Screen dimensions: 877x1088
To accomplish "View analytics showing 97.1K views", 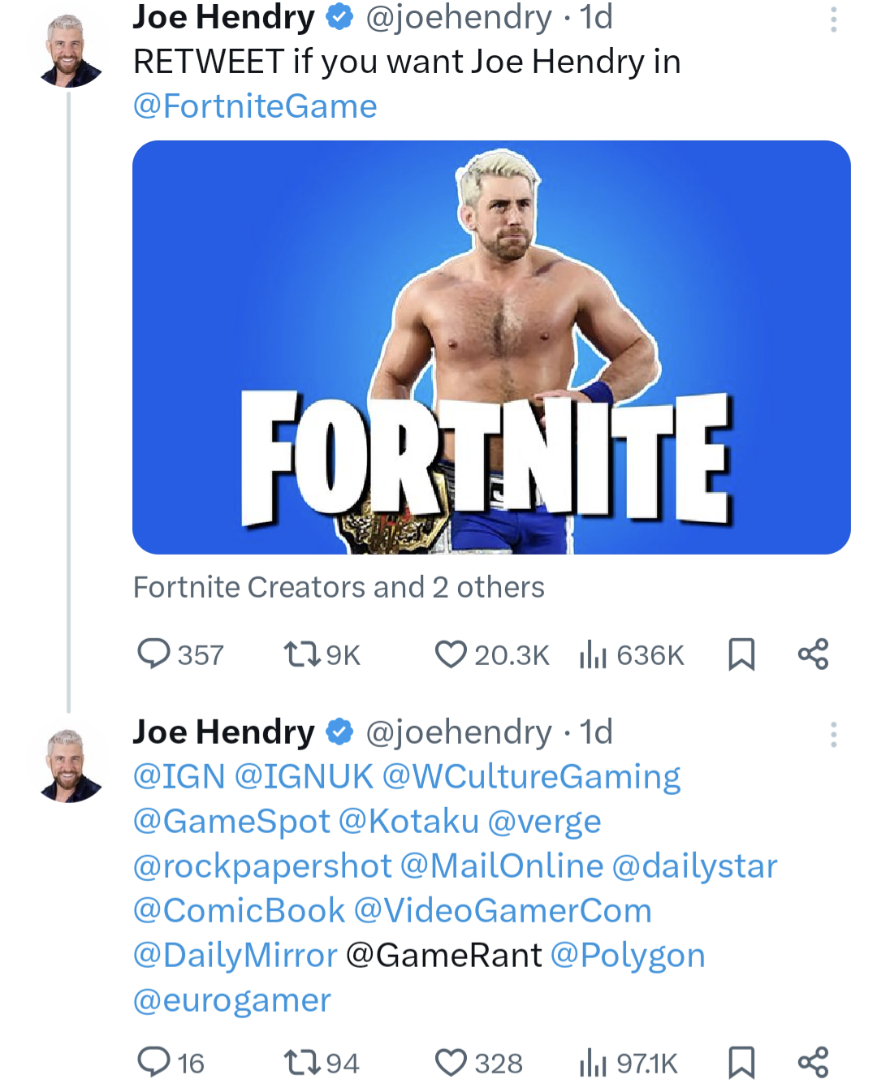I will (x=594, y=1062).
